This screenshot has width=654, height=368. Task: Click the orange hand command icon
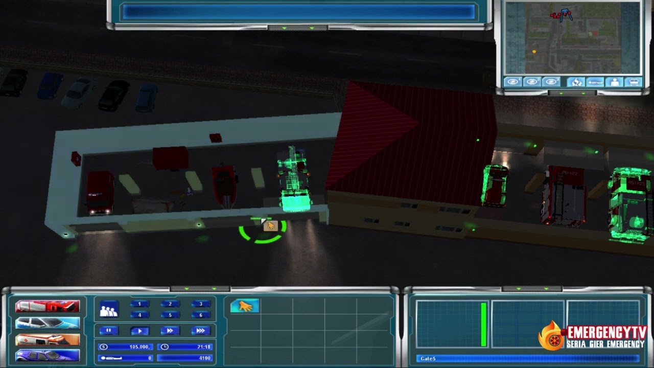245,306
